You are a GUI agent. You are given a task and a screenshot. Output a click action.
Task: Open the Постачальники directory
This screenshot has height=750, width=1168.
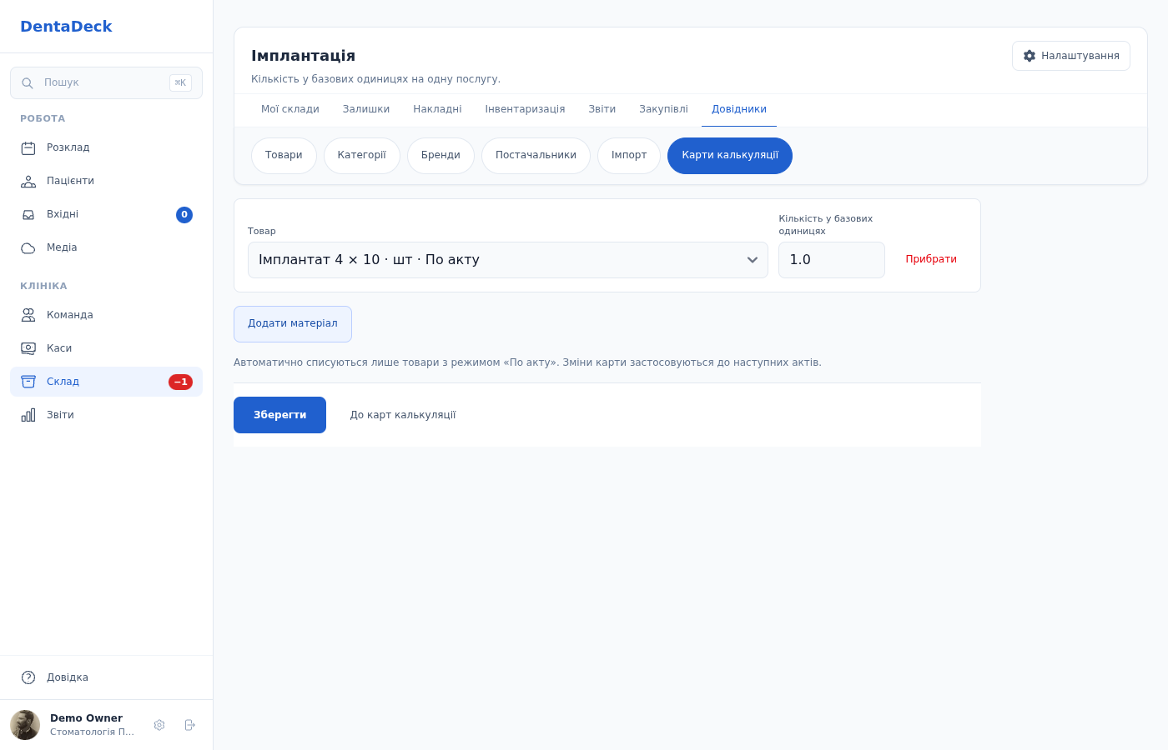click(x=536, y=156)
